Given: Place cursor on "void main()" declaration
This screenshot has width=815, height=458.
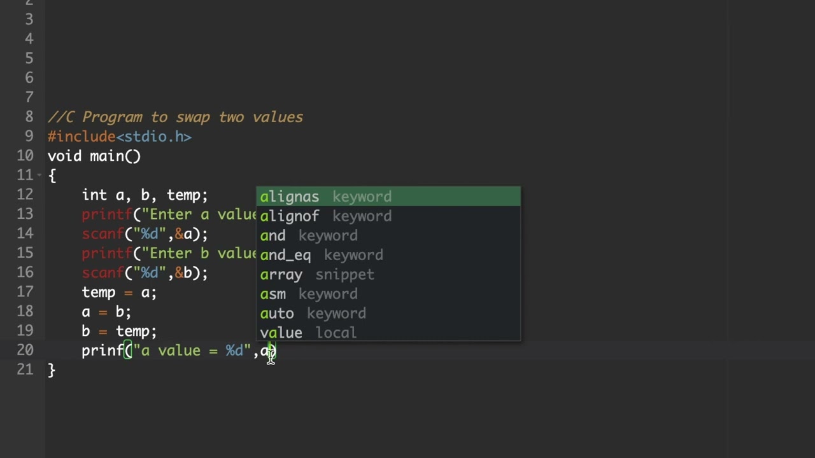Looking at the screenshot, I should (x=94, y=156).
